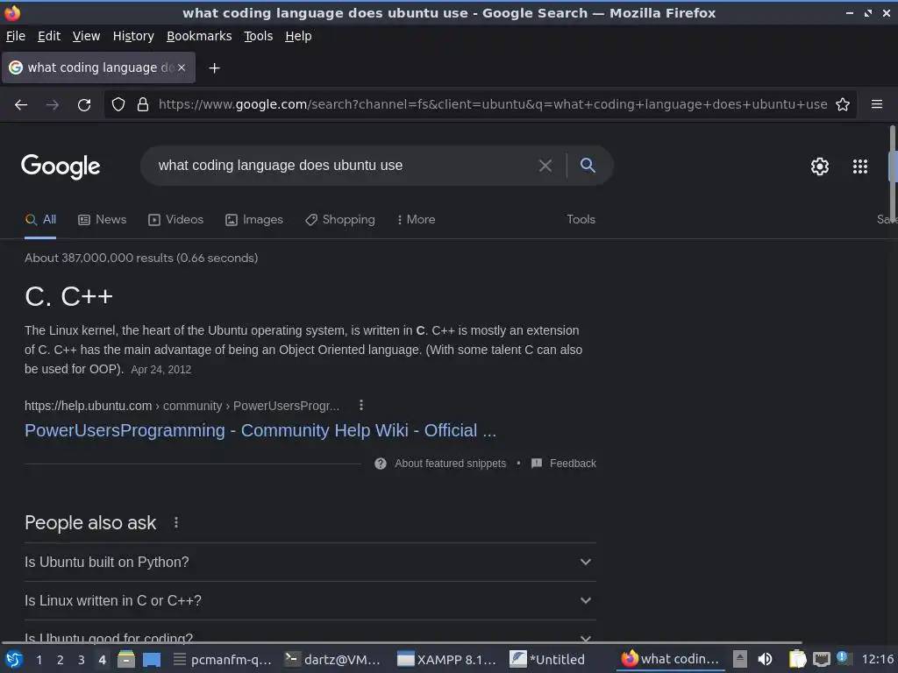Switch to Images results tab

tap(254, 220)
